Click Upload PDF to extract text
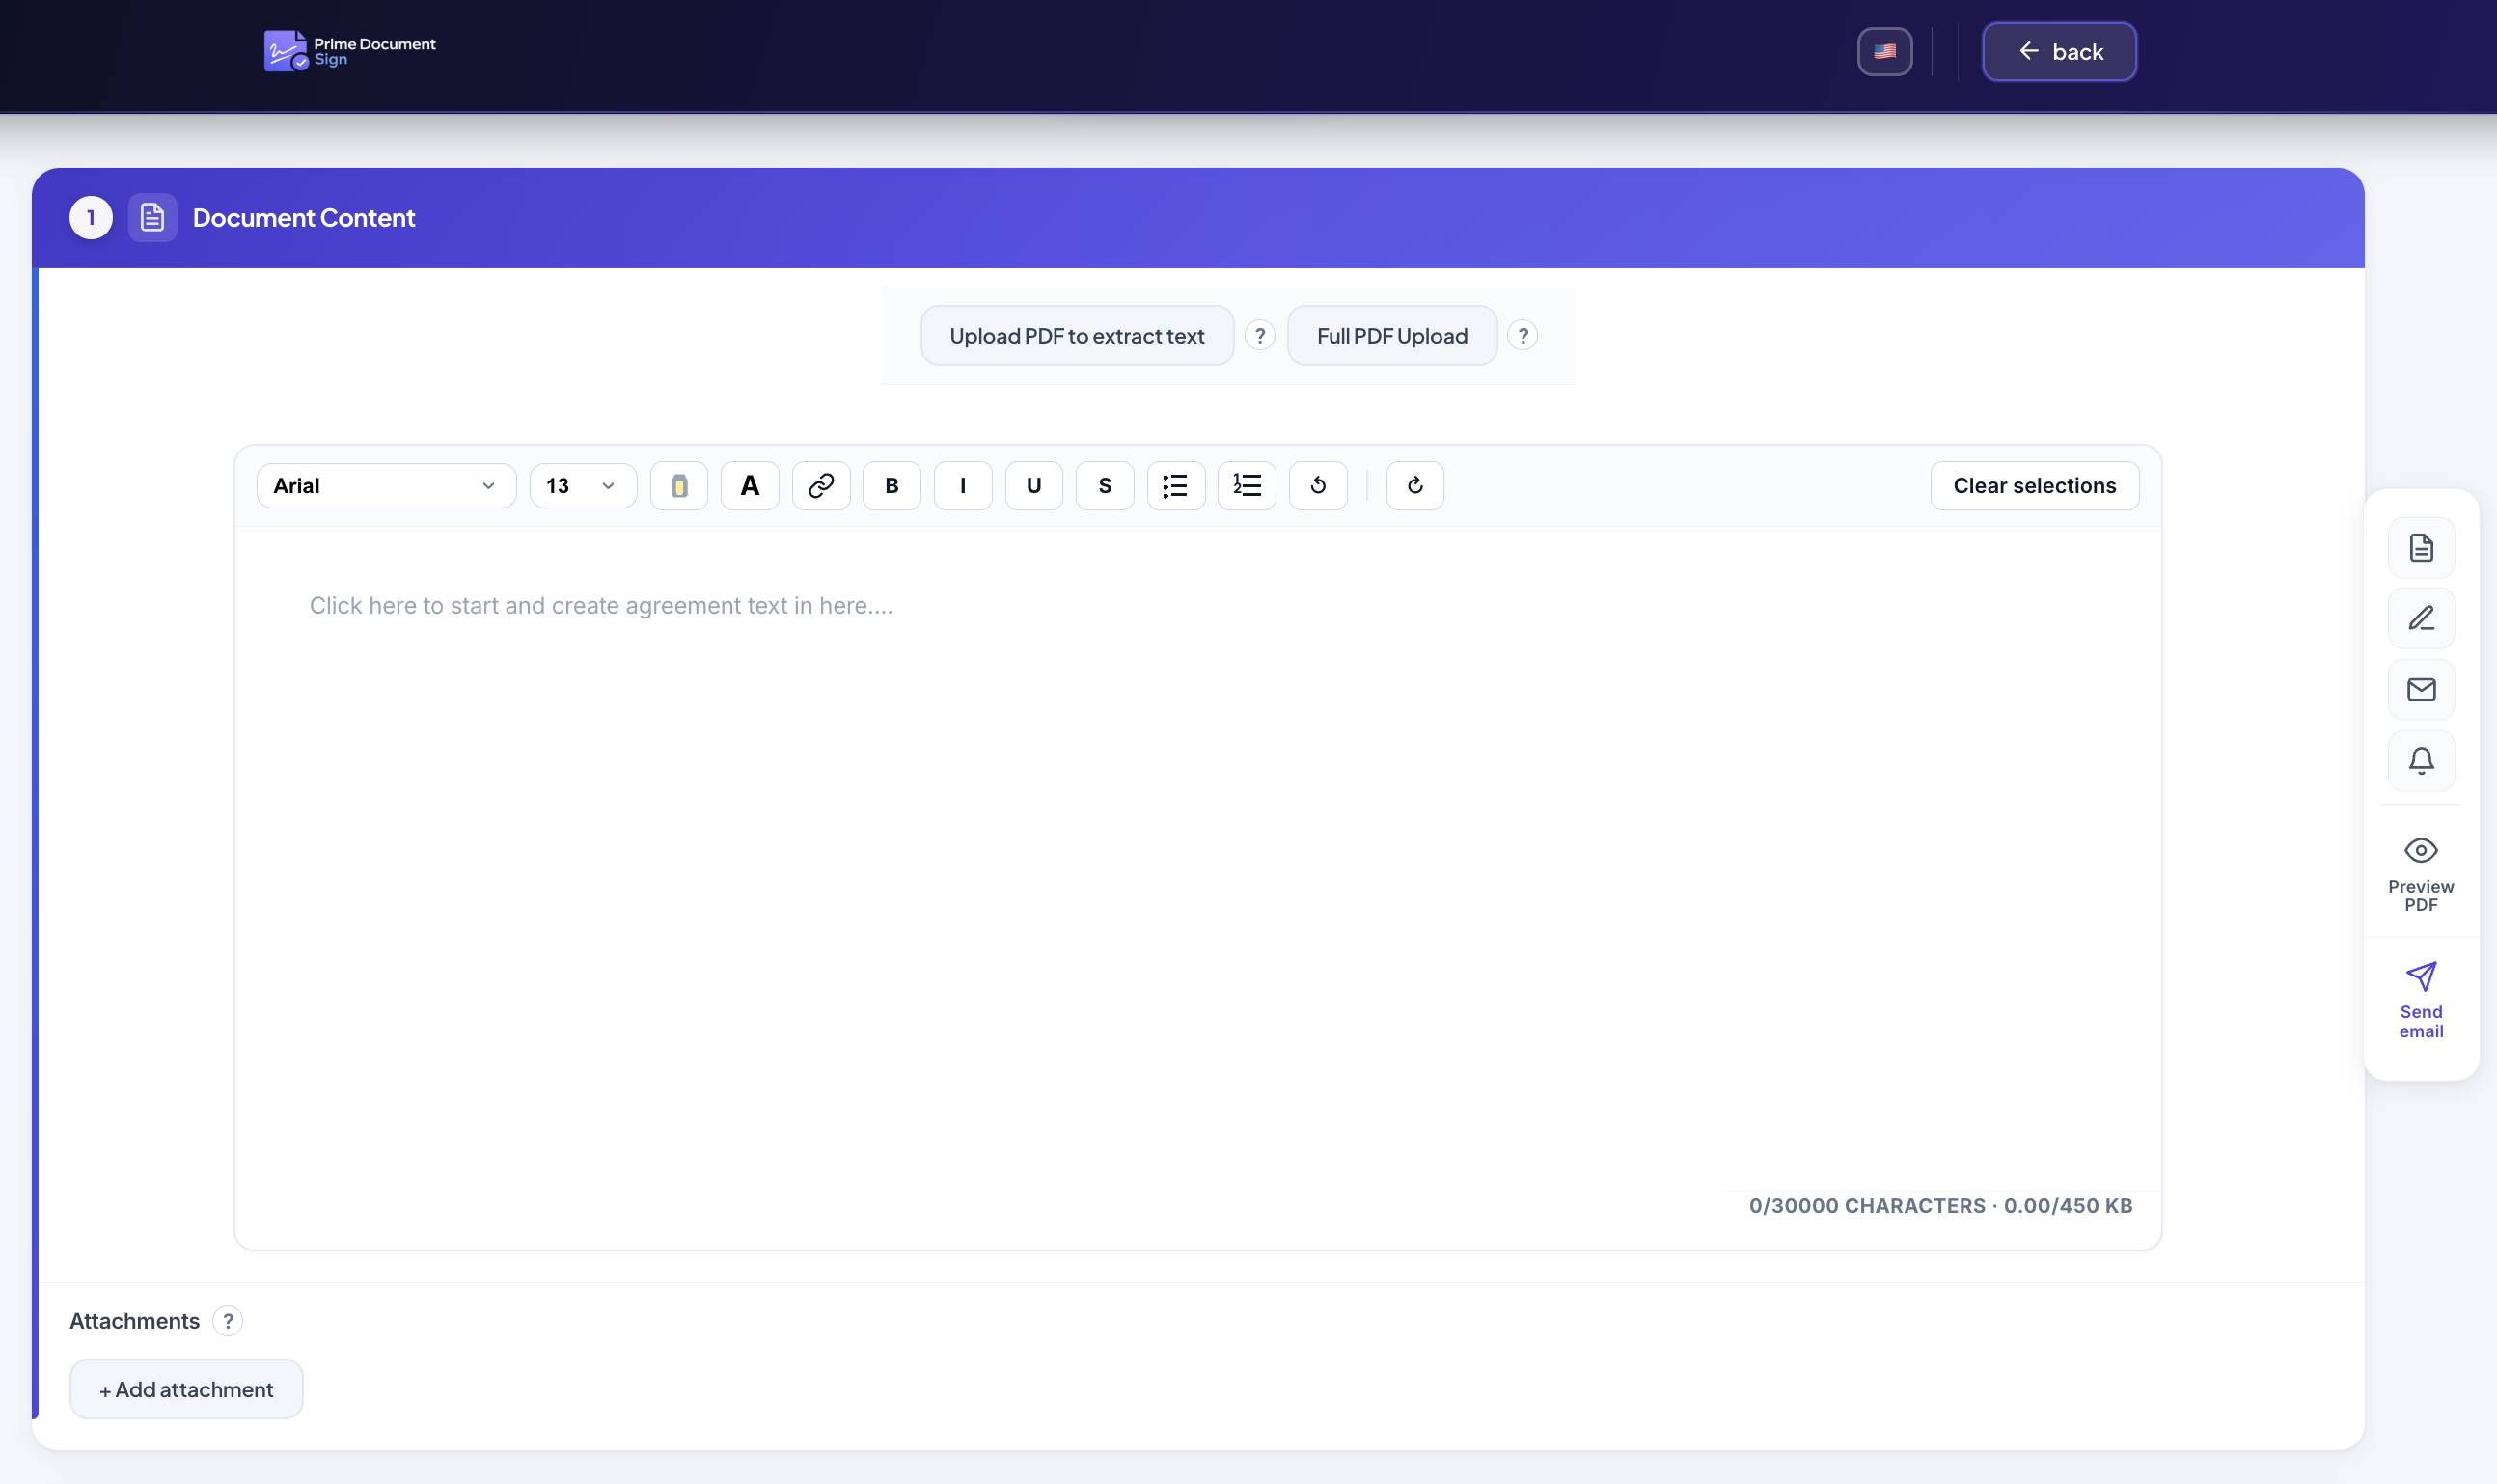The height and width of the screenshot is (1484, 2497). (x=1077, y=336)
